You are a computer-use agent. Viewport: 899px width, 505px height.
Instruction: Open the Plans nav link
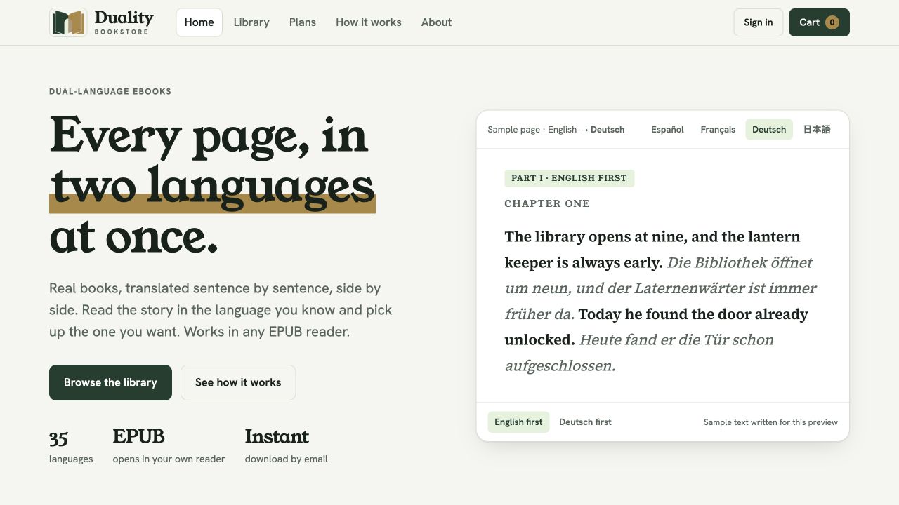(x=303, y=22)
